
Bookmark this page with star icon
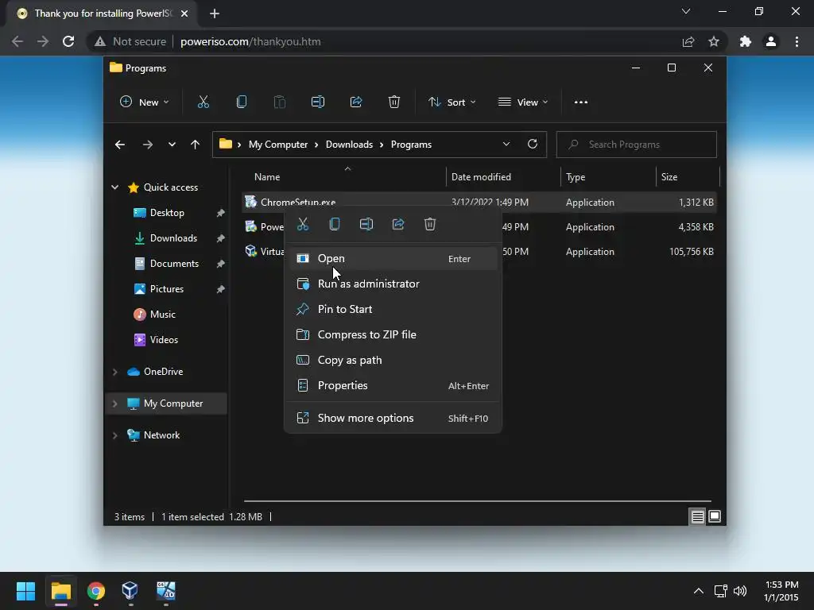(x=714, y=41)
